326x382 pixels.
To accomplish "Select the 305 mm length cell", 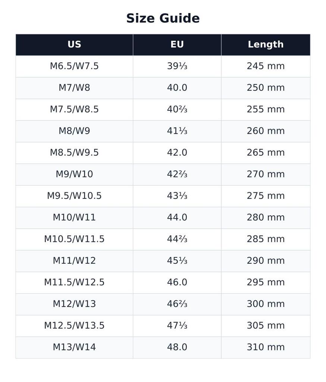I will click(266, 326).
